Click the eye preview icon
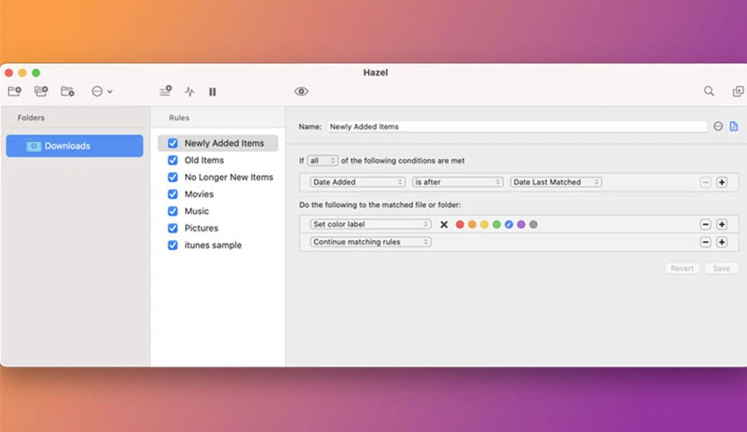 (301, 91)
